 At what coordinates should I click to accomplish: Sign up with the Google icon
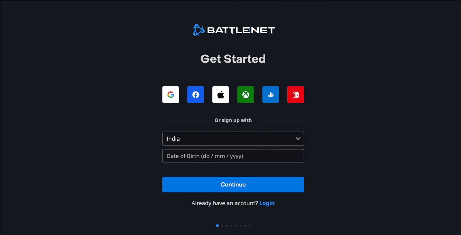click(171, 95)
